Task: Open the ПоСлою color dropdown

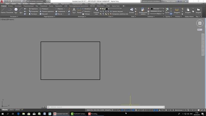Action: pos(157,9)
